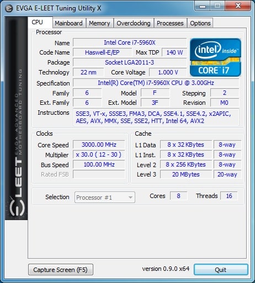255x283 pixels.
Task: Close the E-LEET Tuning Utility window
Action: 238,6
